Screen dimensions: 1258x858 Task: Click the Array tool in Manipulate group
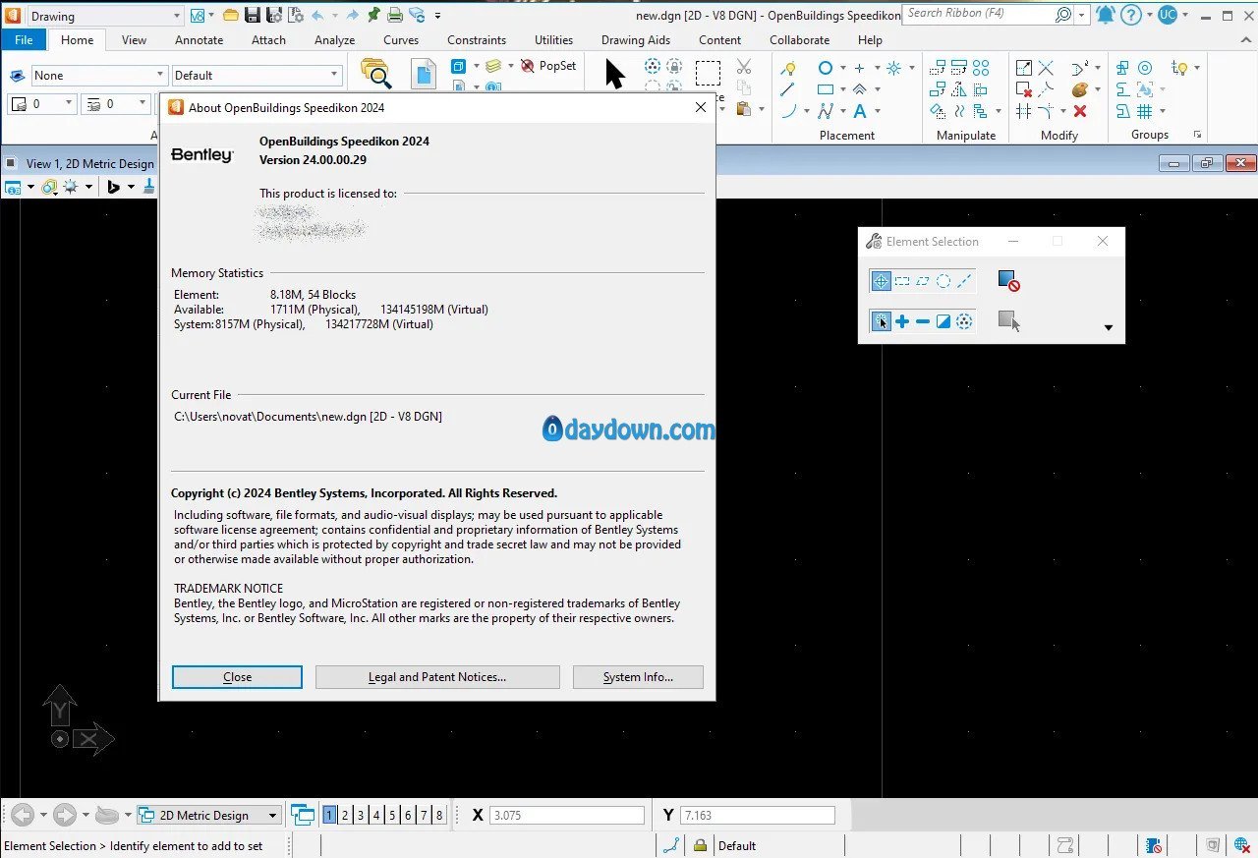coord(981,68)
